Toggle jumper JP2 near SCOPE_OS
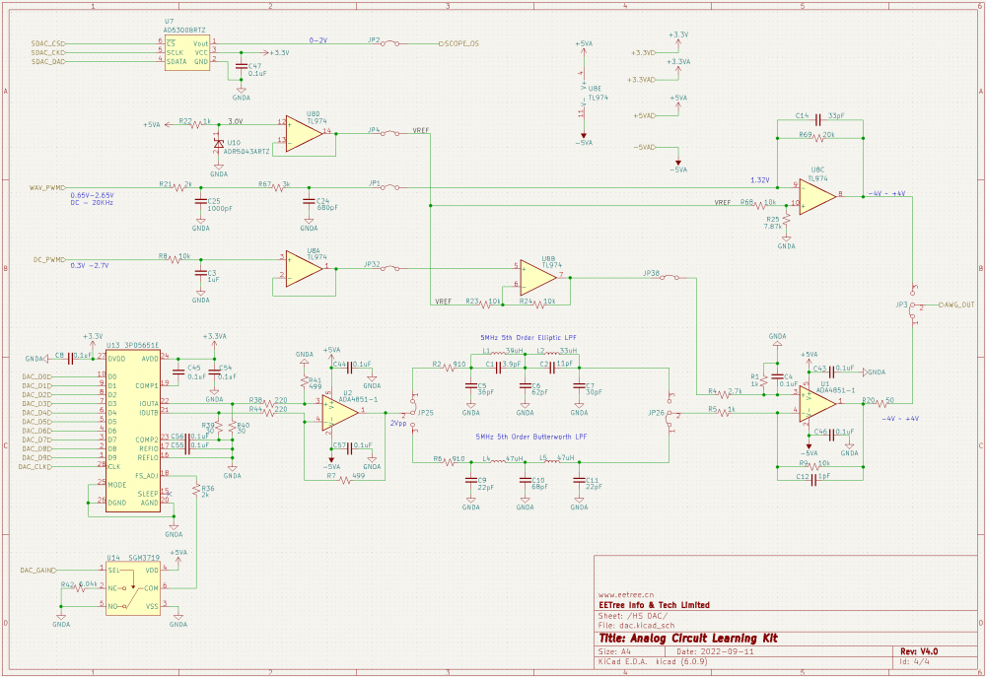The image size is (986, 677). click(x=392, y=43)
